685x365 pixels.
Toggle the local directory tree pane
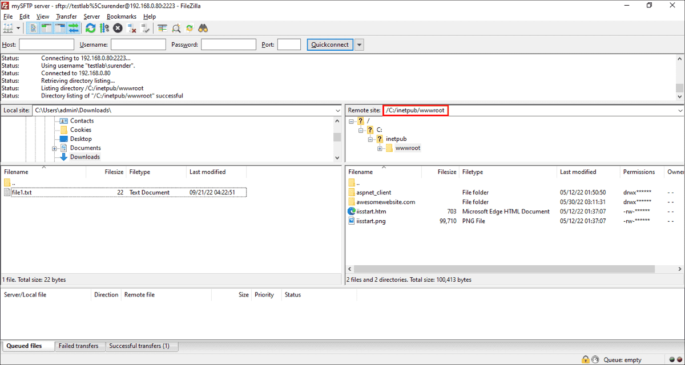click(x=45, y=27)
